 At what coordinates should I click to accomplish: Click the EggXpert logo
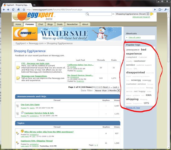coord(33,16)
